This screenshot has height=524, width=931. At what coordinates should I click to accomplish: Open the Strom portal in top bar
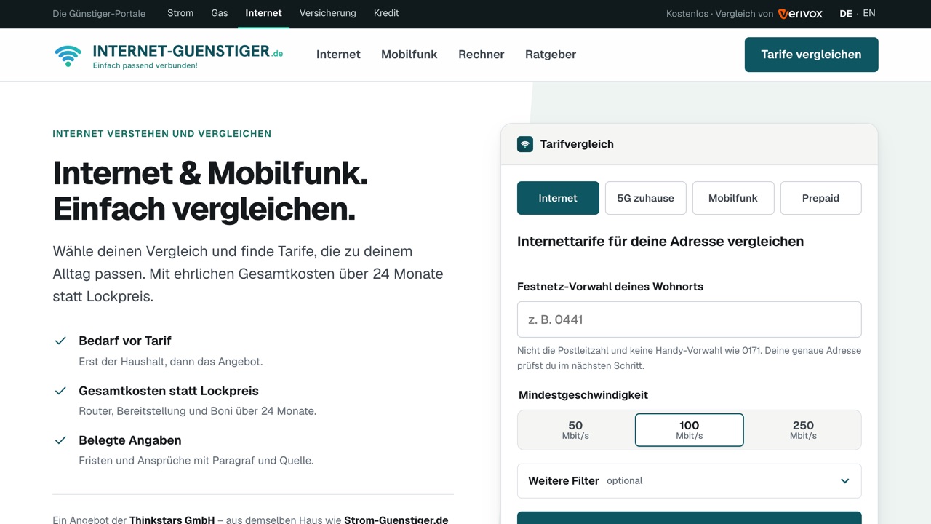point(180,13)
